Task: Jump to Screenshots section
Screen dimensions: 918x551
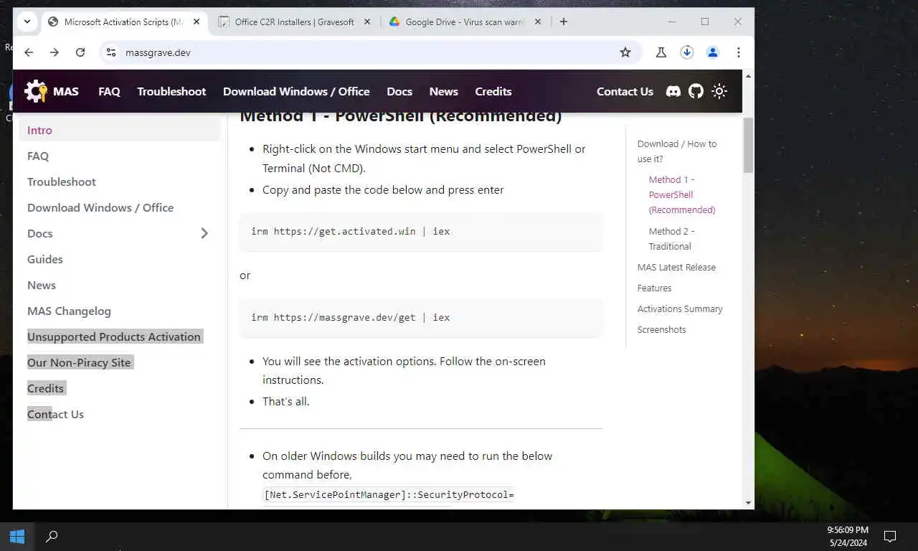Action: 661,329
